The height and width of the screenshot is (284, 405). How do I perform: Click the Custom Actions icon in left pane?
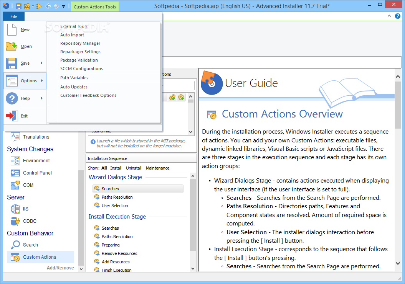(15, 257)
